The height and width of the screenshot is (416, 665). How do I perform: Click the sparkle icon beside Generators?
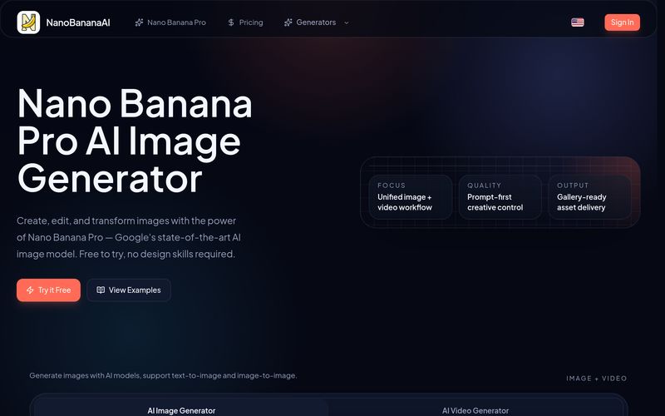(288, 22)
